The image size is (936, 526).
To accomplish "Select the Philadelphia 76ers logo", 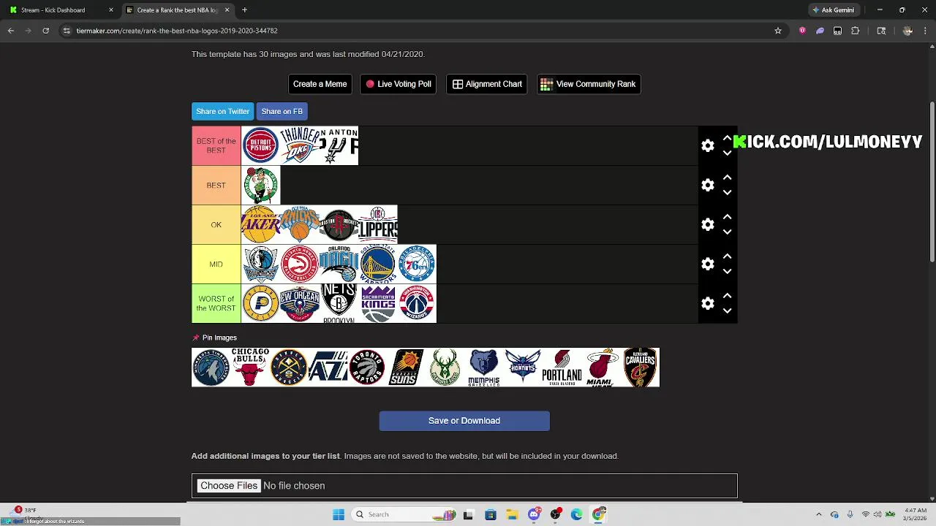I will 417,264.
